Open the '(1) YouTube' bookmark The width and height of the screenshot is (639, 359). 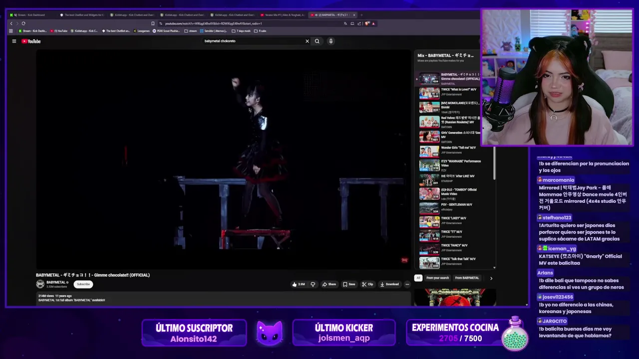coord(59,31)
